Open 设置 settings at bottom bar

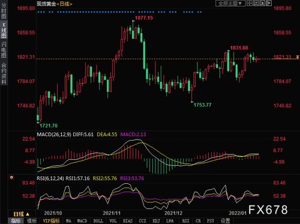(225, 221)
